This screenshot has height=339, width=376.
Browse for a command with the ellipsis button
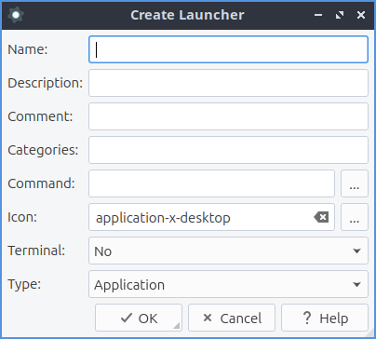(355, 183)
